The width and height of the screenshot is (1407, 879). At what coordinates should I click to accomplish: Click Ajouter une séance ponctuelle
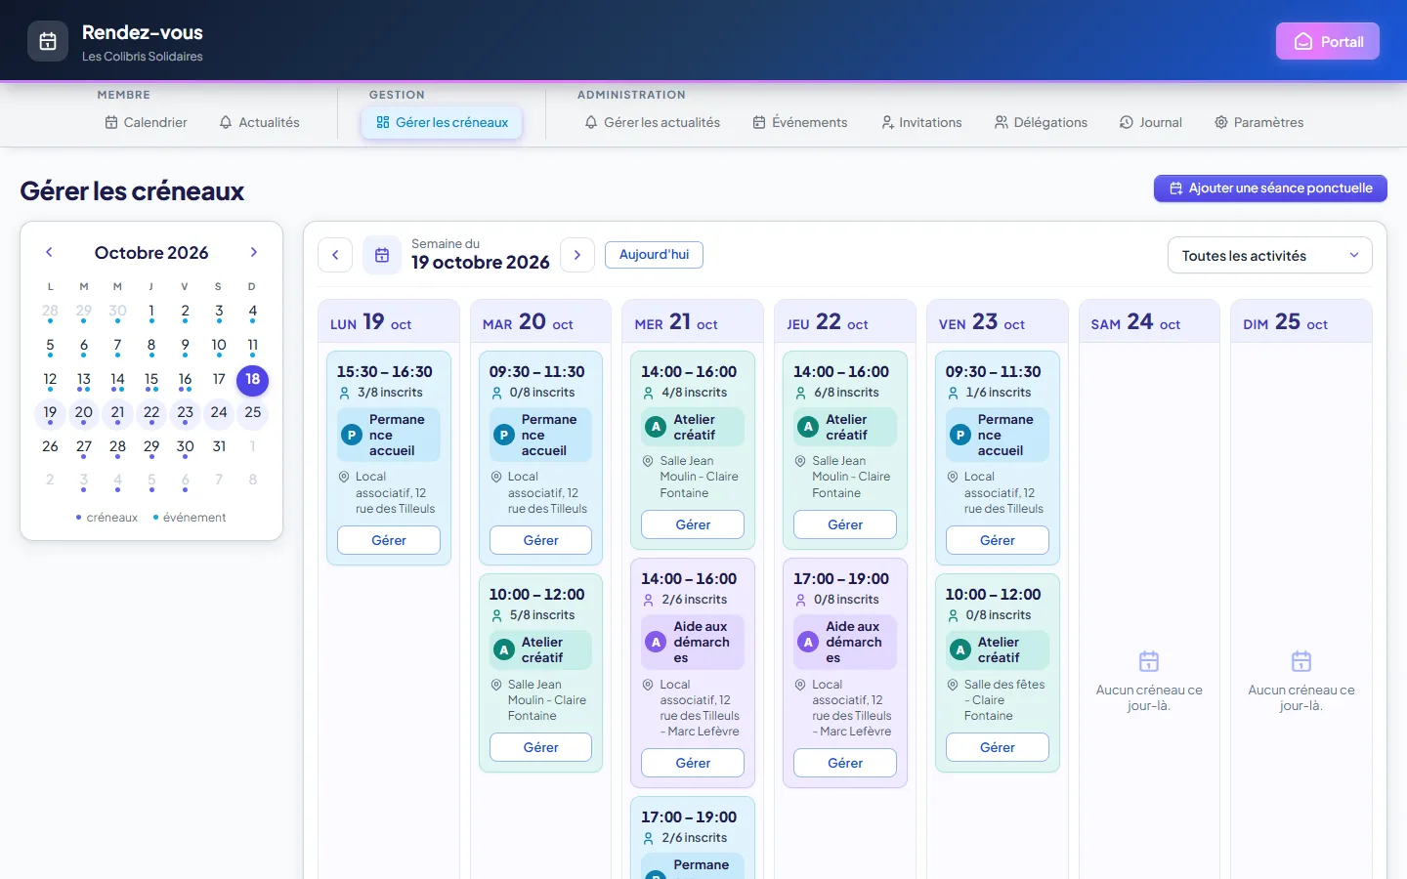click(1270, 188)
